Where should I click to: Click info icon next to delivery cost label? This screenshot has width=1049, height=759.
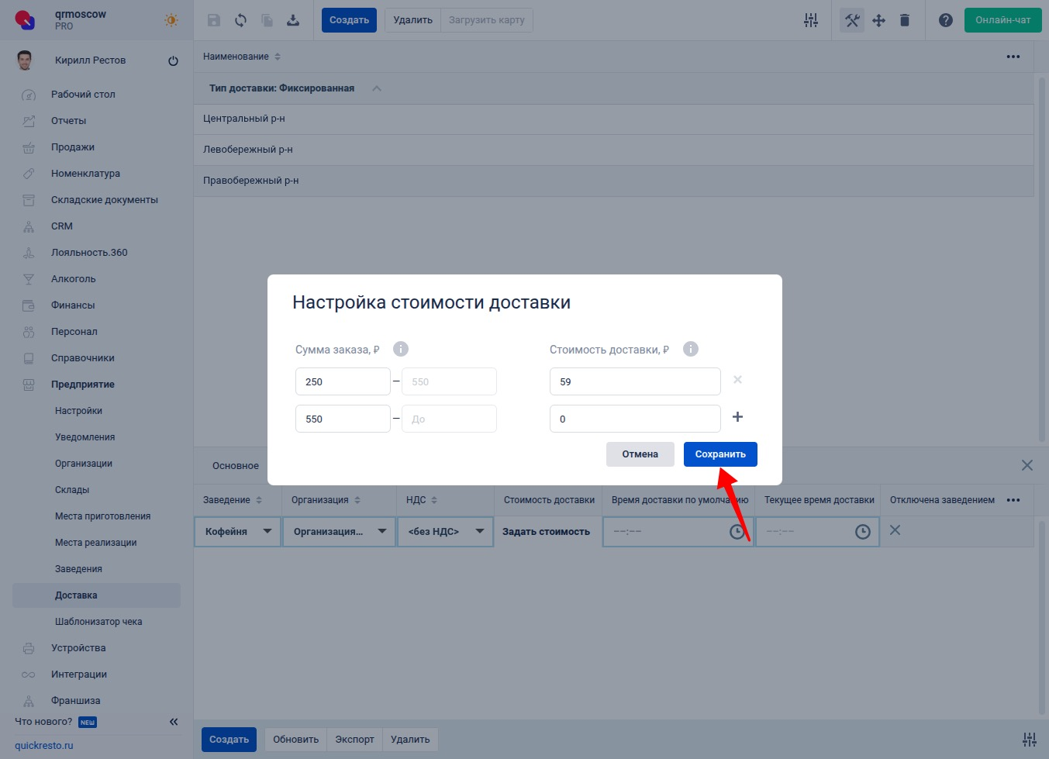point(690,349)
